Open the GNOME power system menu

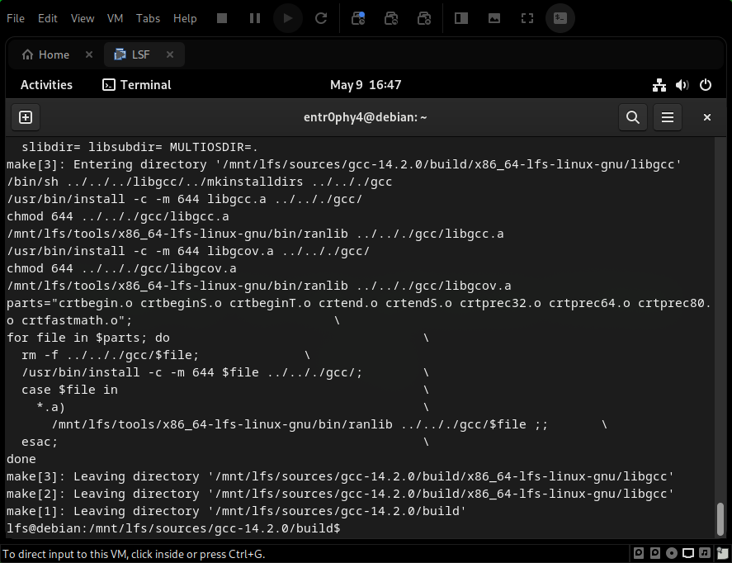[x=706, y=85]
